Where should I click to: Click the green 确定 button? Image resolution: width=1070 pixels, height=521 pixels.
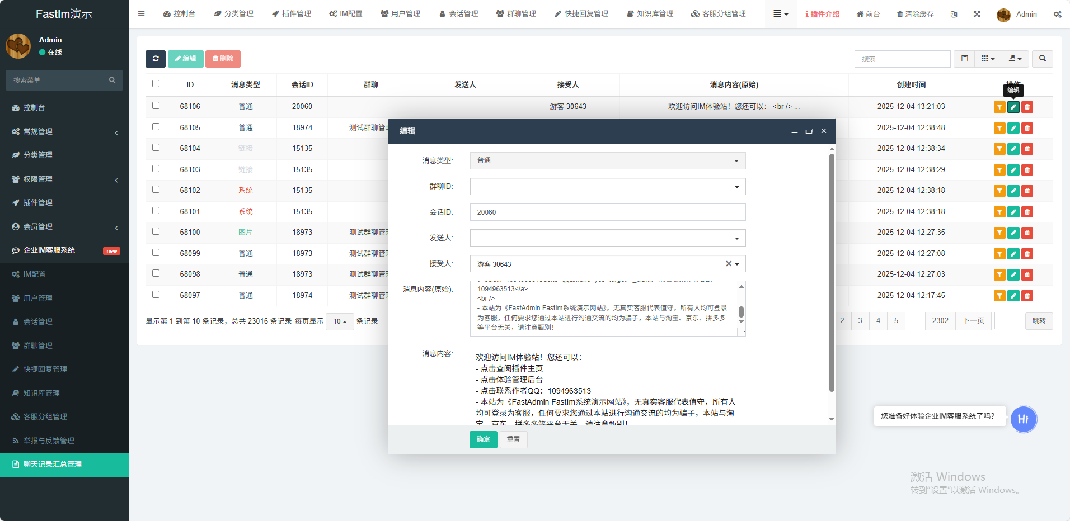pyautogui.click(x=483, y=439)
